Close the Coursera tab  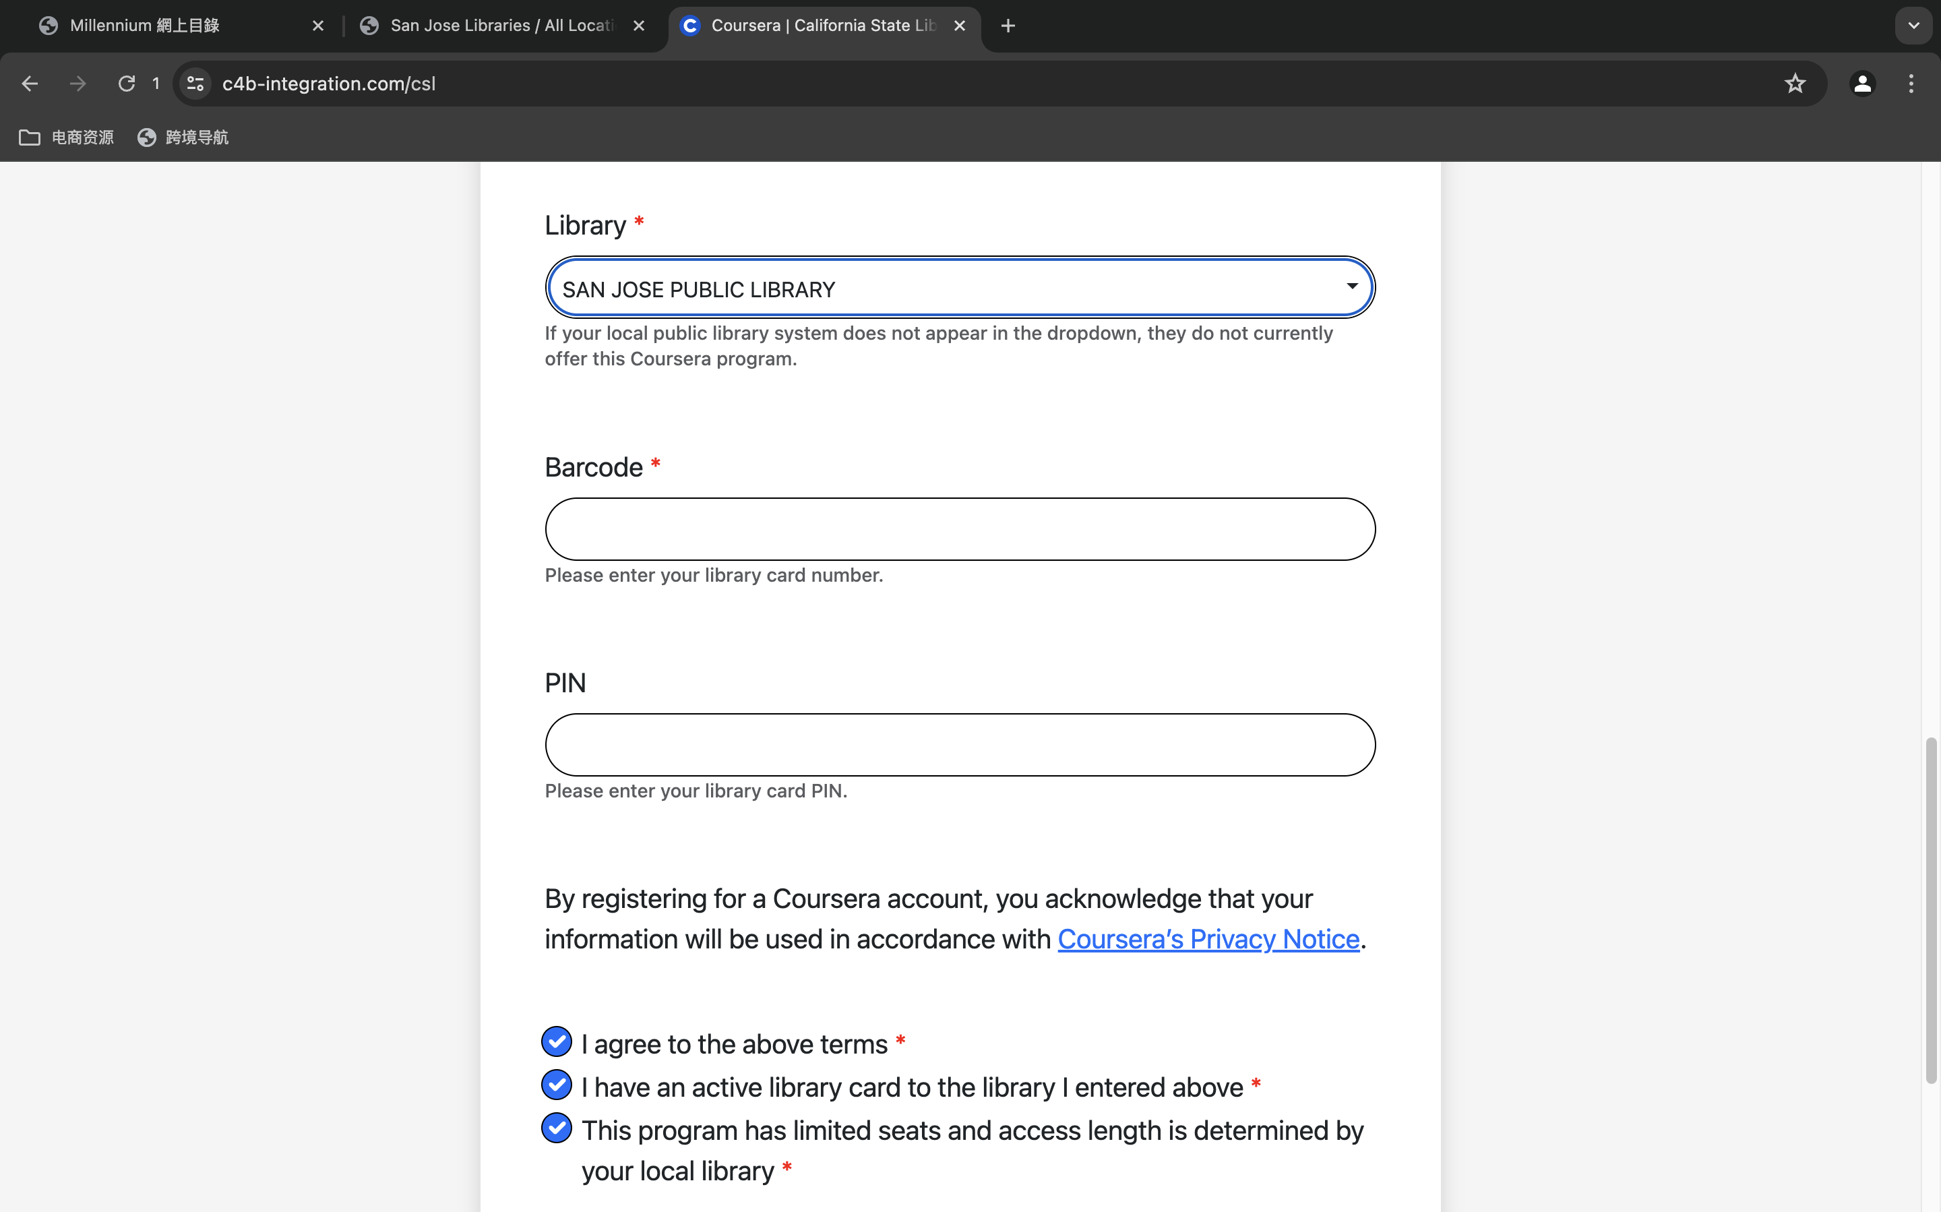tap(959, 26)
